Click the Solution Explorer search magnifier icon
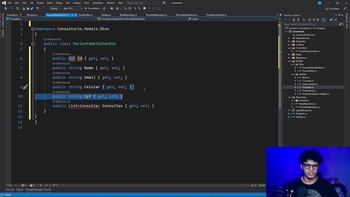This screenshot has height=197, width=350. (340, 24)
